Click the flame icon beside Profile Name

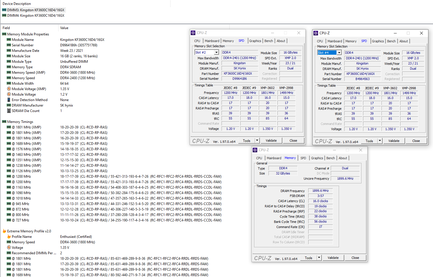coord(9,236)
